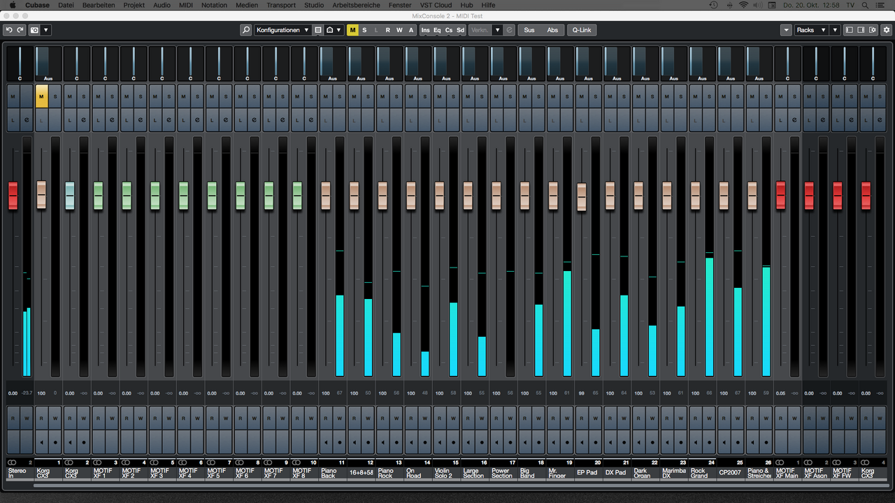Screen dimensions: 895x503
Task: Bypass EQs with the Eq button
Action: point(437,30)
